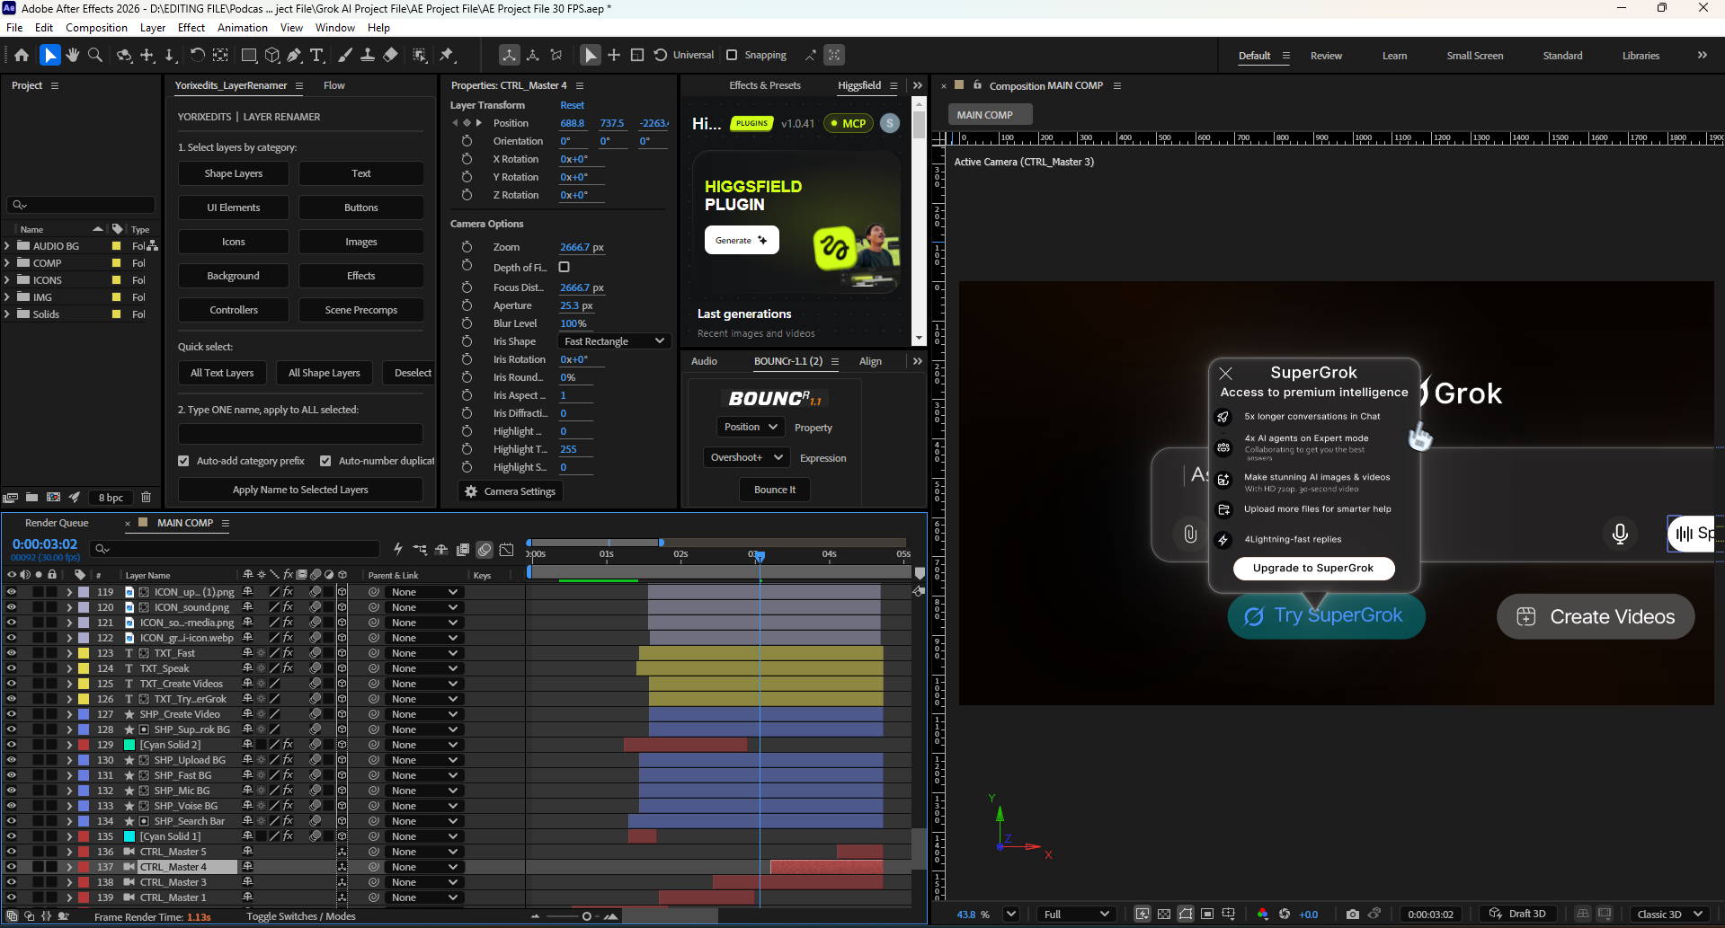Pick the Rotation tool
Viewport: 1725px width, 928px height.
coord(197,56)
